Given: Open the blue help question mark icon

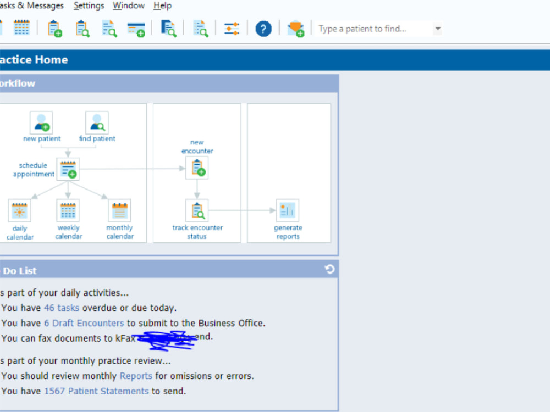Looking at the screenshot, I should pos(263,29).
